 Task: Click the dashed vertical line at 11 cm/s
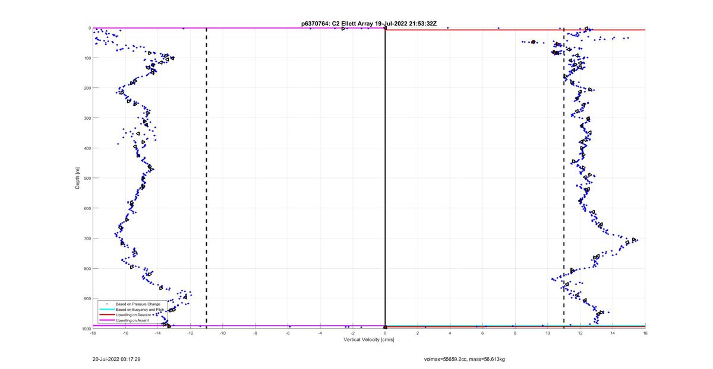pyautogui.click(x=564, y=178)
